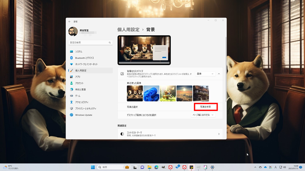The width and height of the screenshot is (305, 171).
Task: Click the IME input mode A indicator
Action: point(275,167)
